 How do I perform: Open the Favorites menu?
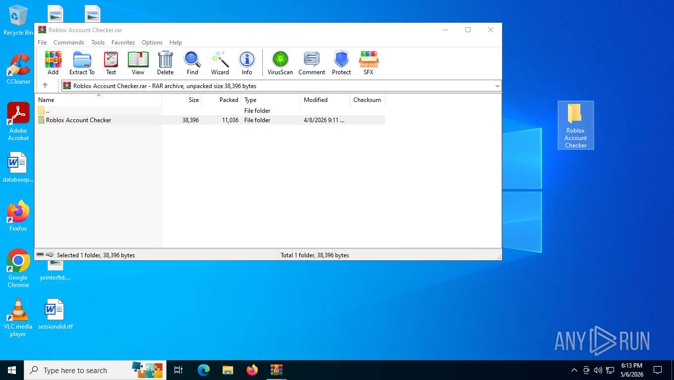tap(123, 43)
